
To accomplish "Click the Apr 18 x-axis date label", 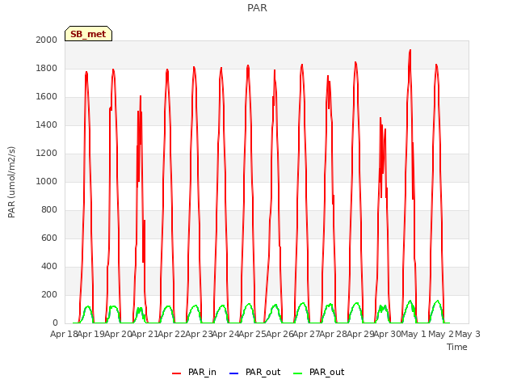I will [x=64, y=334].
